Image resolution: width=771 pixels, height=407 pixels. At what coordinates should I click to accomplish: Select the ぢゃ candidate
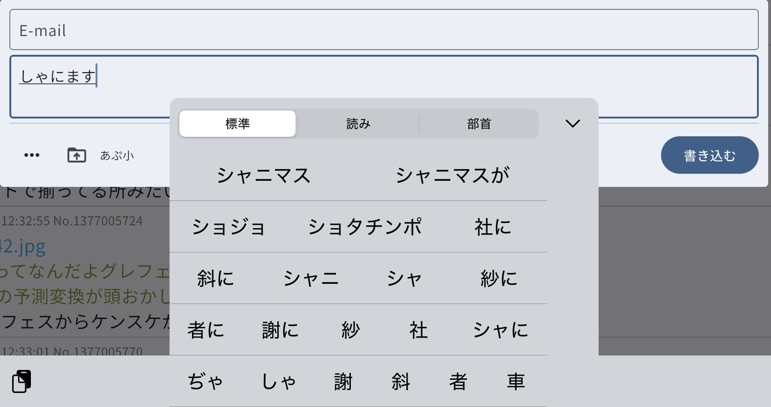point(205,382)
